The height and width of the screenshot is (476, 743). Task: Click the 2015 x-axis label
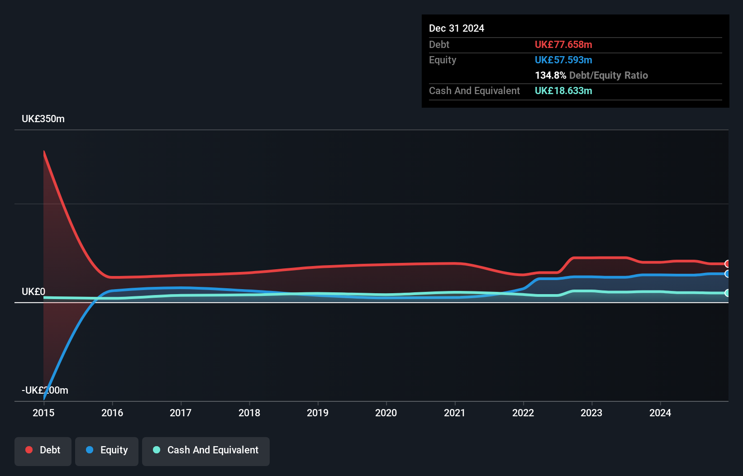(43, 413)
